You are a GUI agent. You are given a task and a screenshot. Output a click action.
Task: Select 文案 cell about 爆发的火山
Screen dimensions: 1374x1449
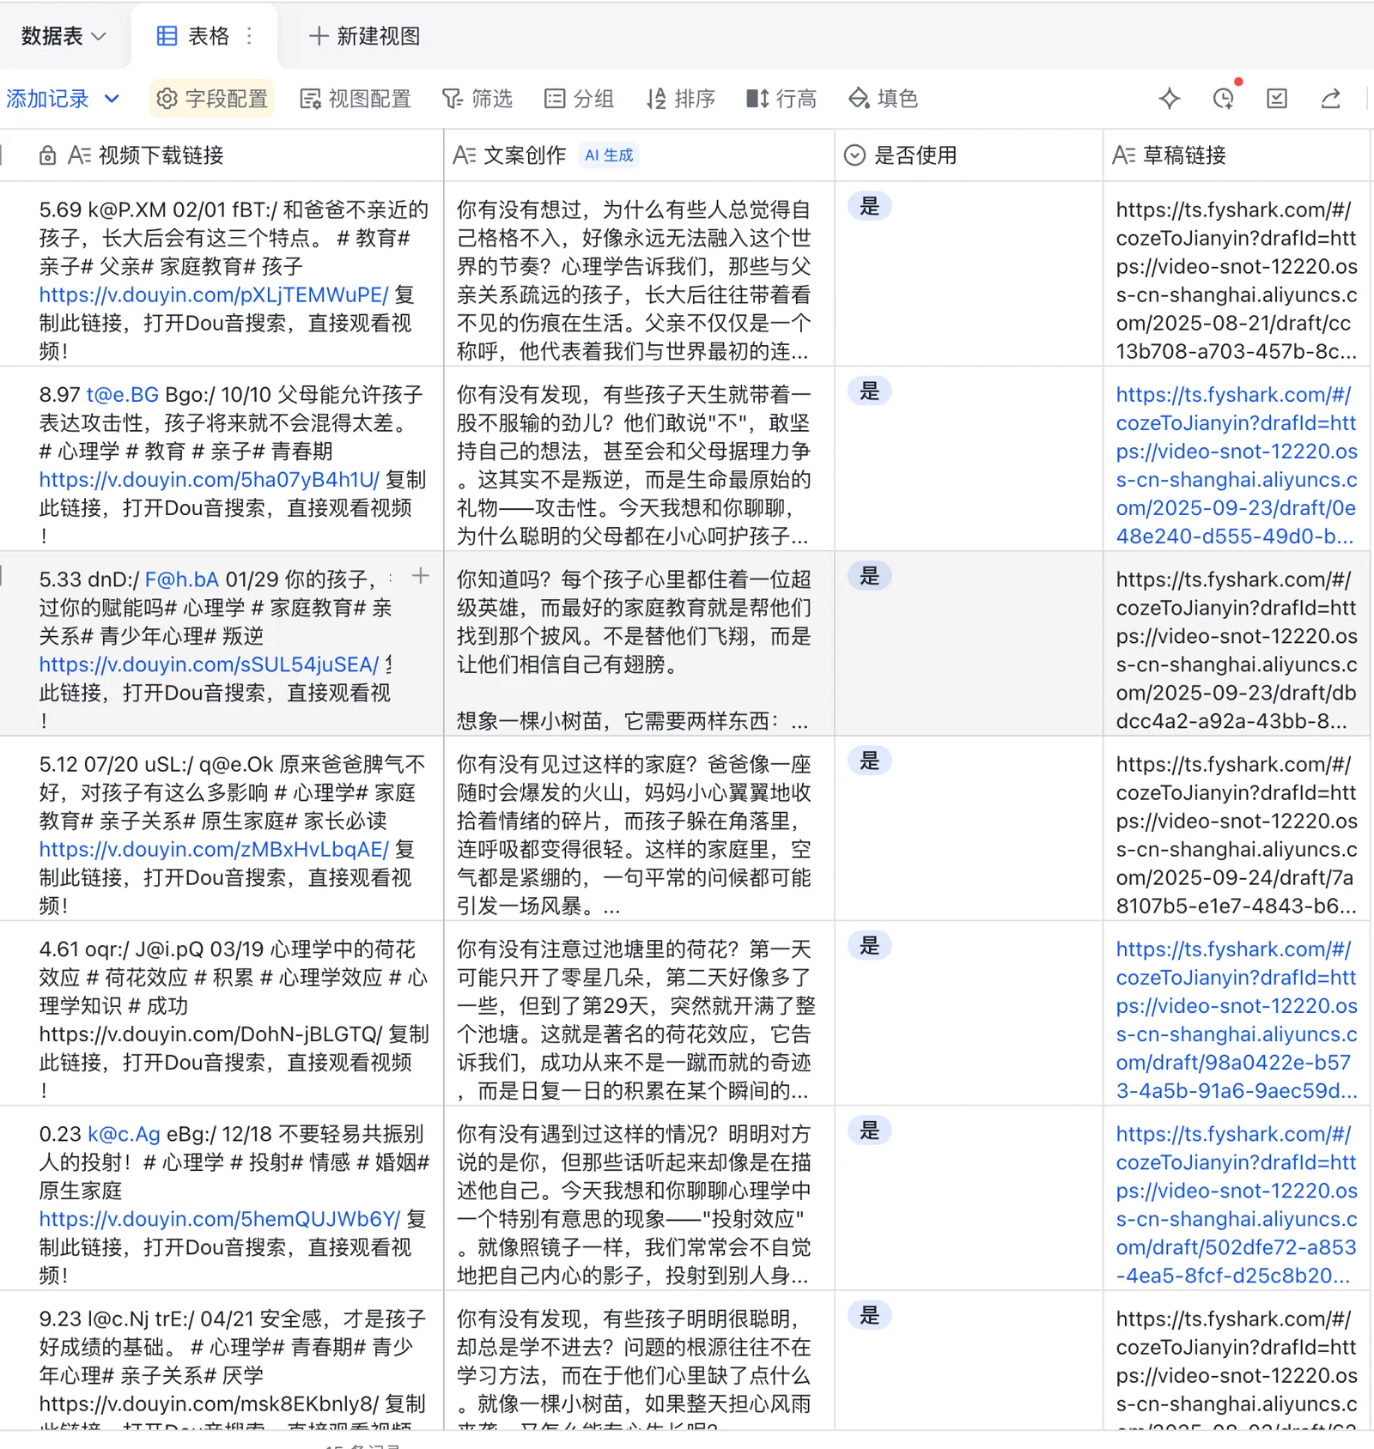point(639,828)
